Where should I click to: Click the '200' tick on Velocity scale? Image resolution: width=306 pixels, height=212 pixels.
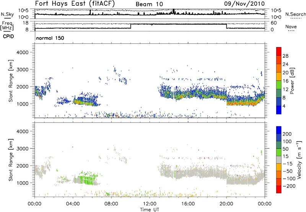click(287, 134)
